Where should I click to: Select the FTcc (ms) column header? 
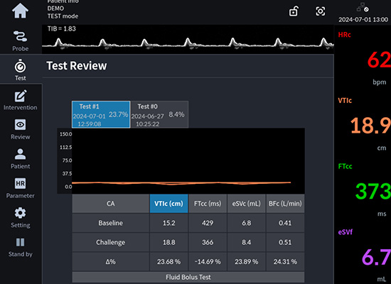pyautogui.click(x=208, y=204)
